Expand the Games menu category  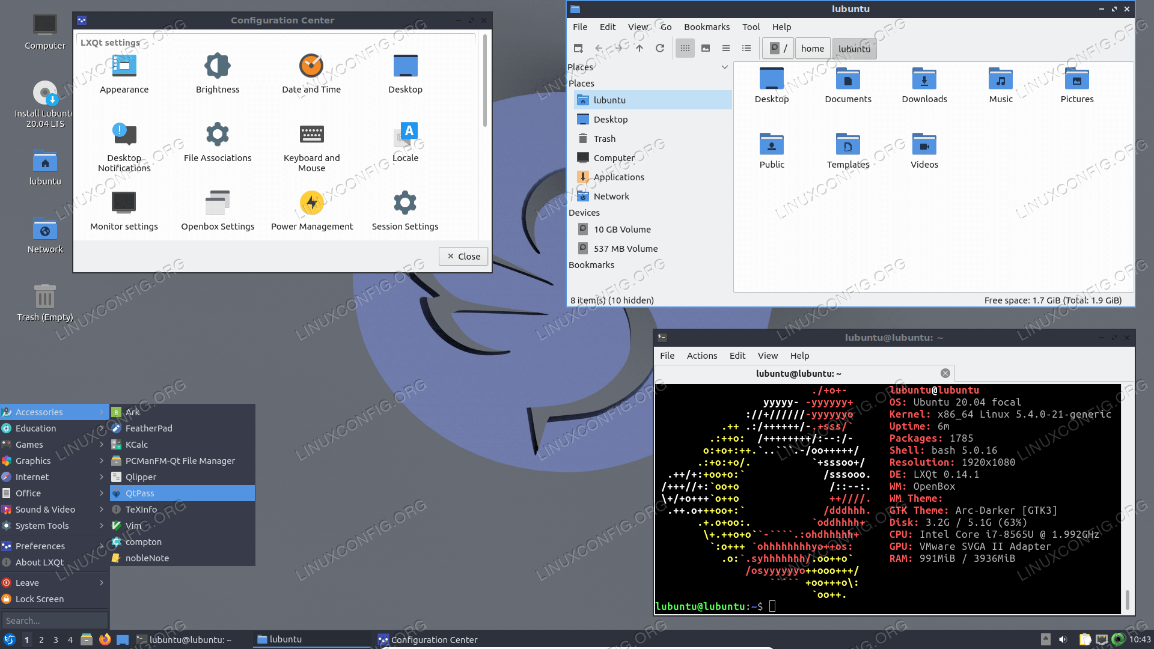tap(54, 445)
